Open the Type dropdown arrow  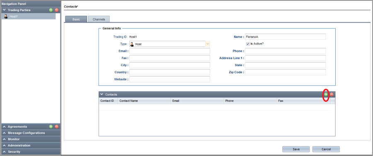(x=208, y=44)
